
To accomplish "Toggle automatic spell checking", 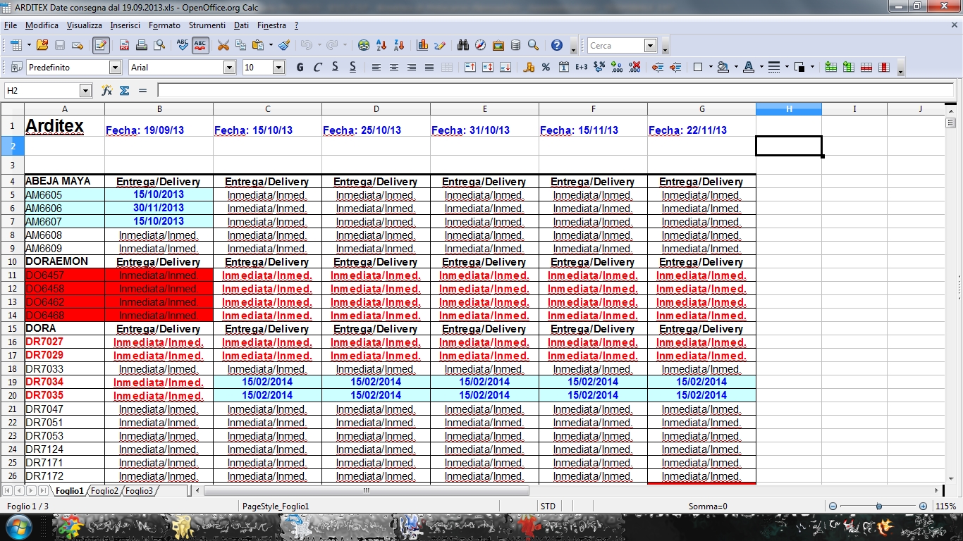I will [200, 46].
